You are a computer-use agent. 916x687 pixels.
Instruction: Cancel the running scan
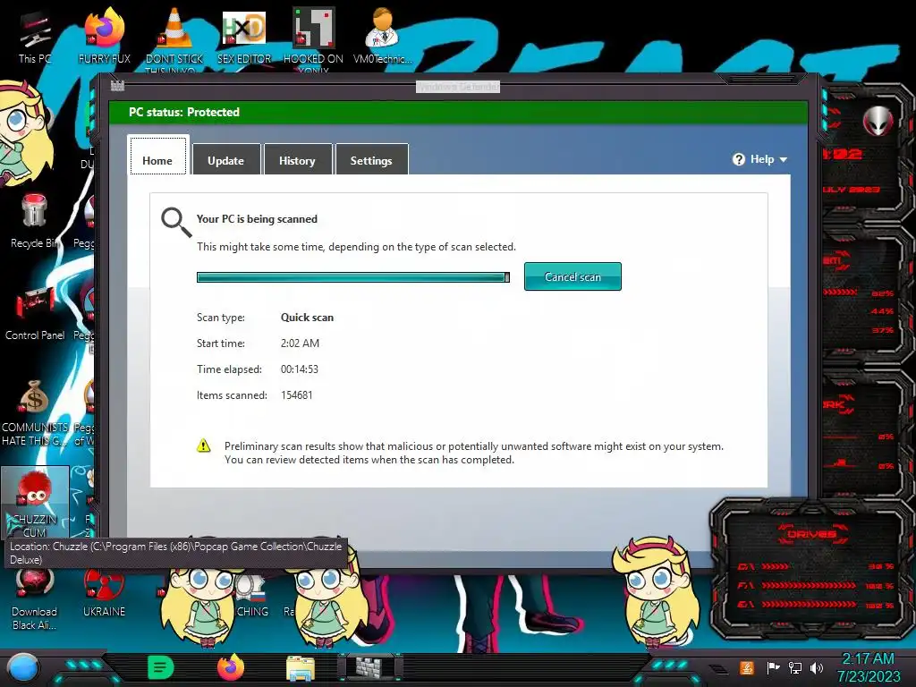(x=572, y=276)
